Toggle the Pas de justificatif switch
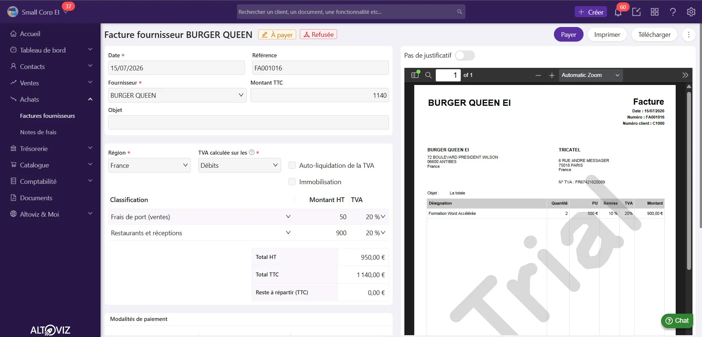This screenshot has width=702, height=337. tap(465, 55)
